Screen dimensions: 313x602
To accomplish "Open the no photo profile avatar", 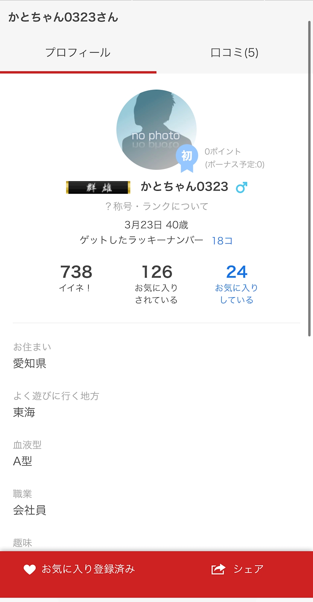I will (156, 129).
